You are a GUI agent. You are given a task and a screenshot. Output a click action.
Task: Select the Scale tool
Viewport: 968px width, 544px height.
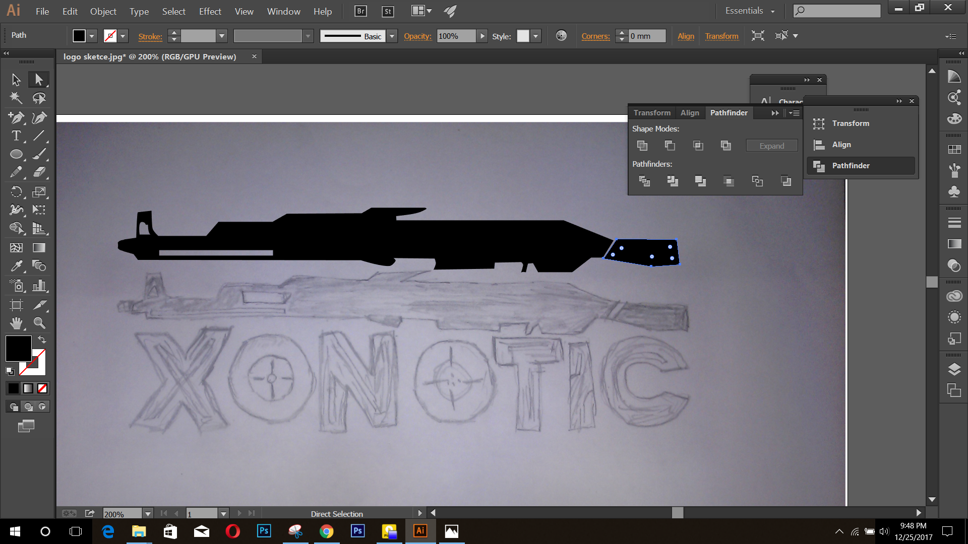coord(39,191)
